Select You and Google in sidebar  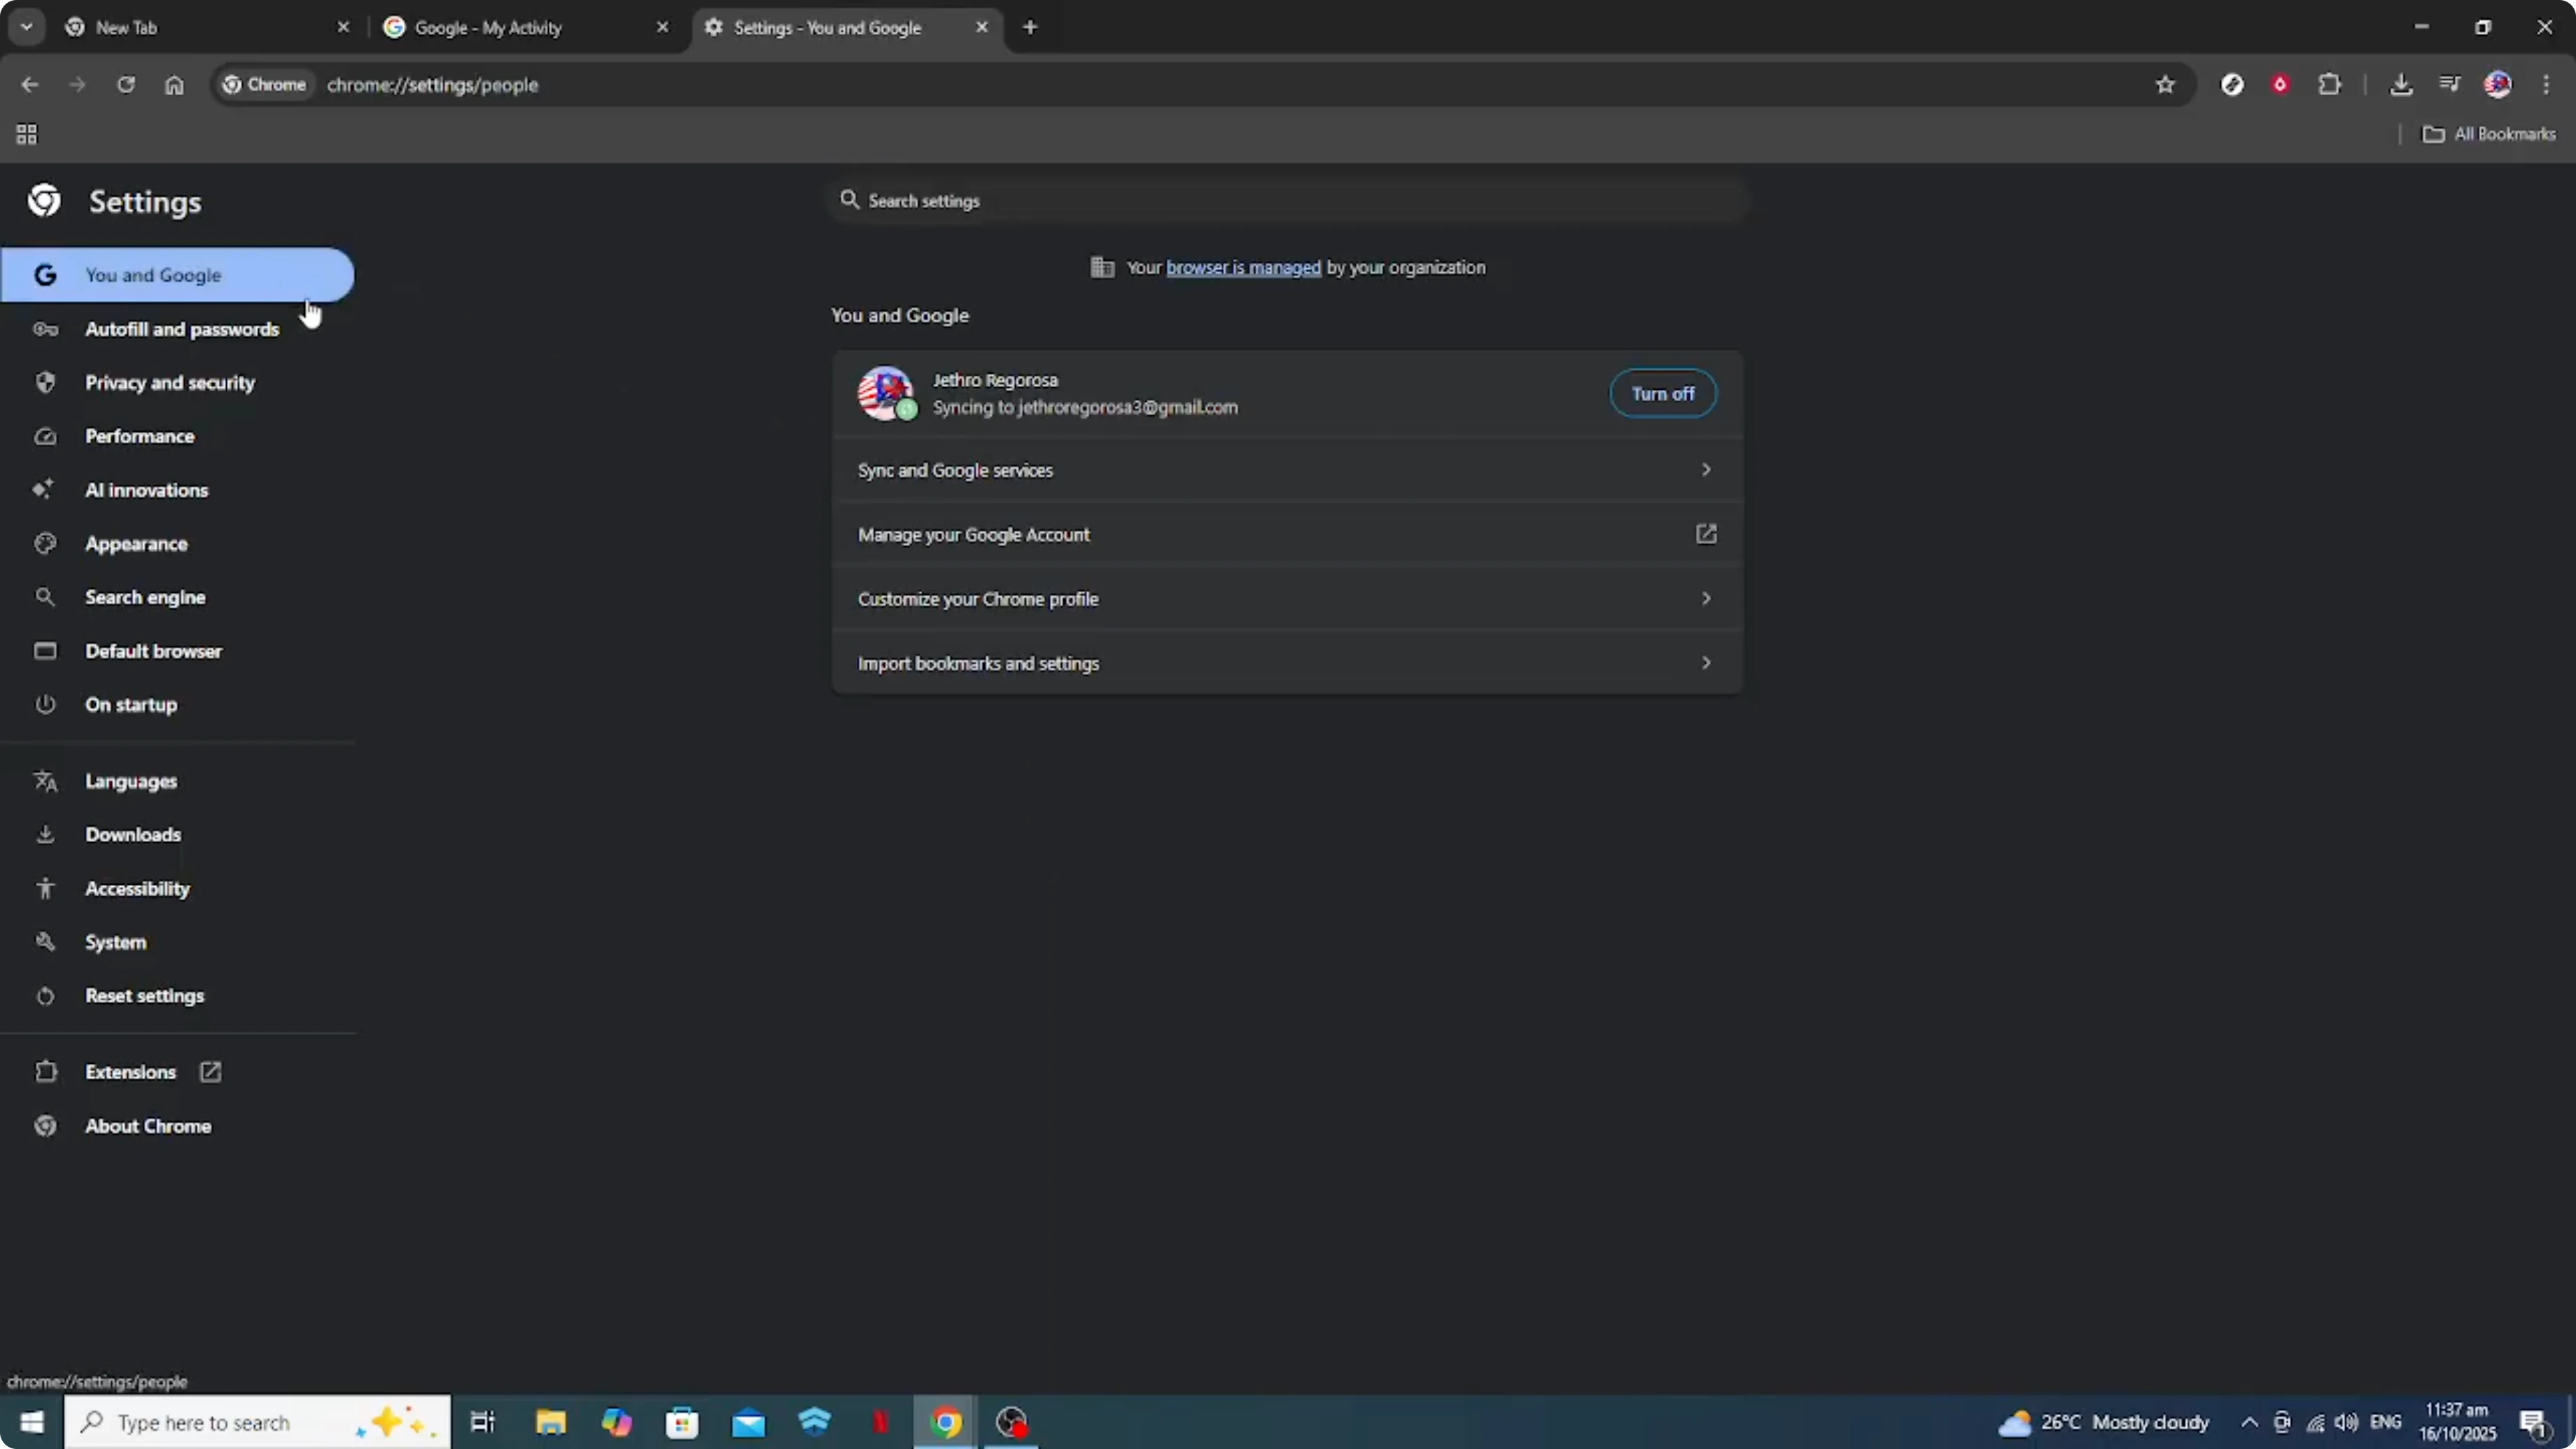(x=178, y=275)
